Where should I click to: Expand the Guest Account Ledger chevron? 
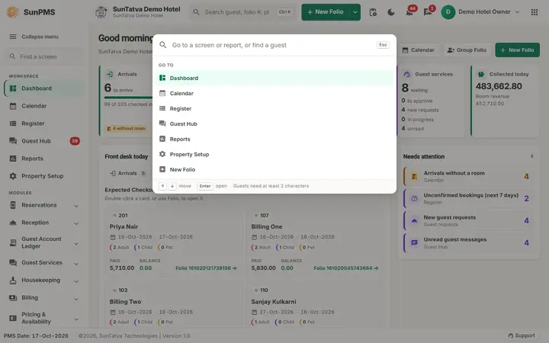(x=76, y=244)
